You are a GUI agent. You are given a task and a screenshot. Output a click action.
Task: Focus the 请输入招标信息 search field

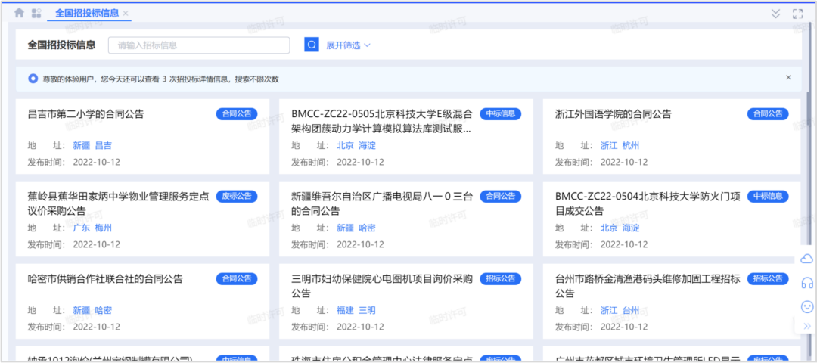[199, 45]
